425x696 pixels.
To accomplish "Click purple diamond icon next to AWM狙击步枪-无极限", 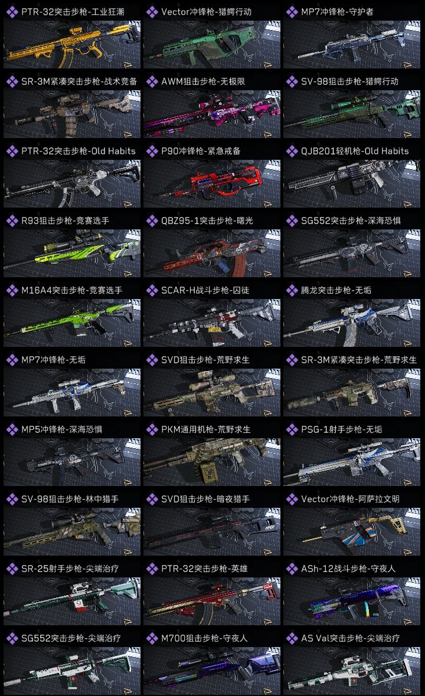I will (152, 81).
